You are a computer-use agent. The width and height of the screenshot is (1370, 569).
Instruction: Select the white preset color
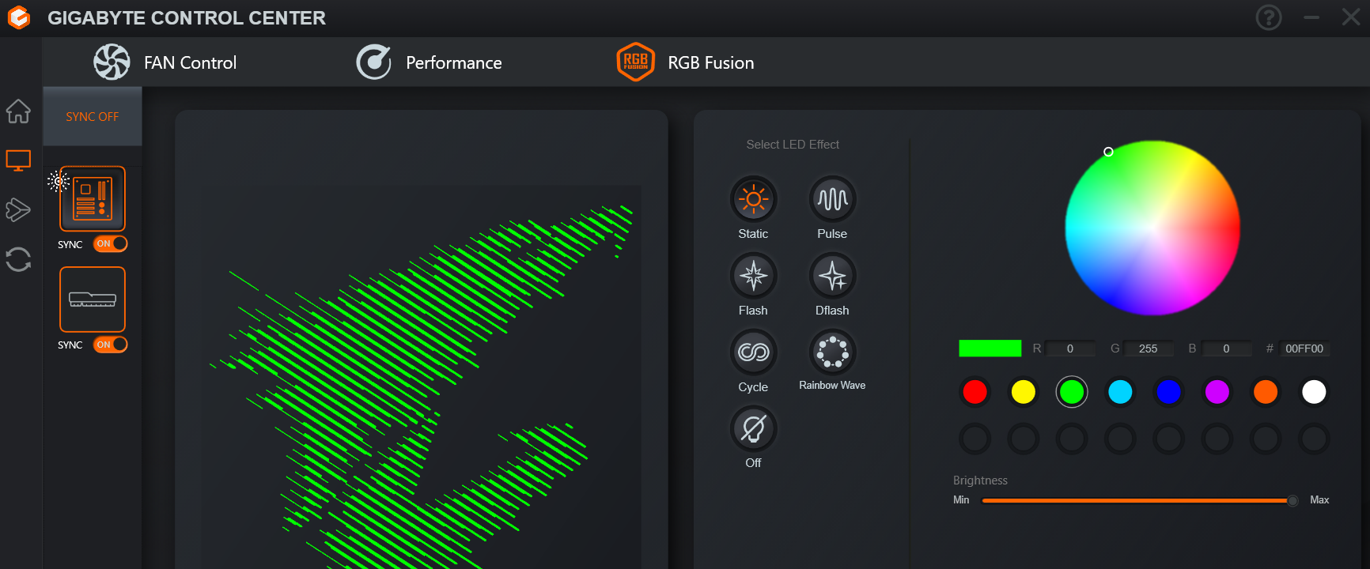[1314, 392]
